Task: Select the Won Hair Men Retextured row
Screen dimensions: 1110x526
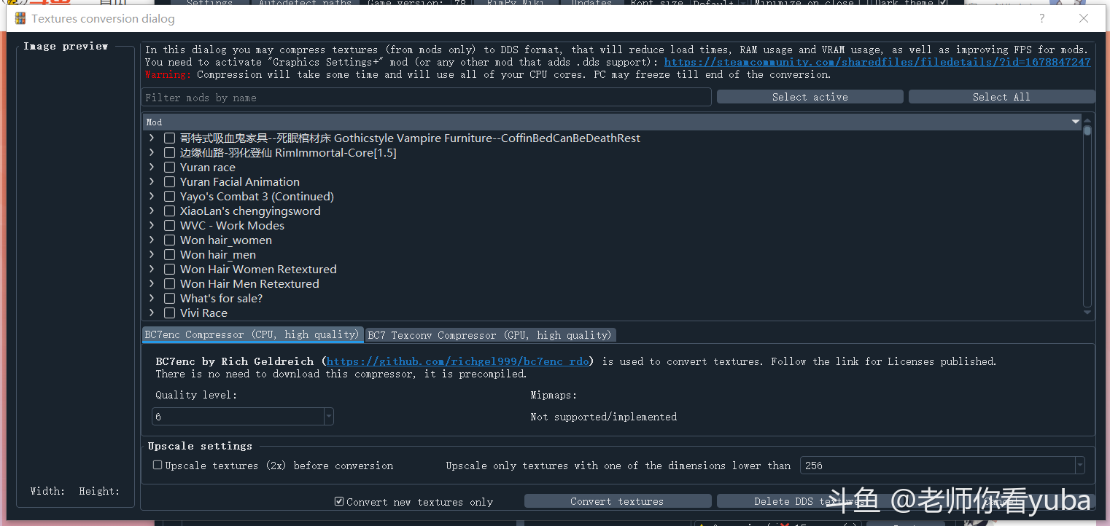Action: click(x=249, y=283)
